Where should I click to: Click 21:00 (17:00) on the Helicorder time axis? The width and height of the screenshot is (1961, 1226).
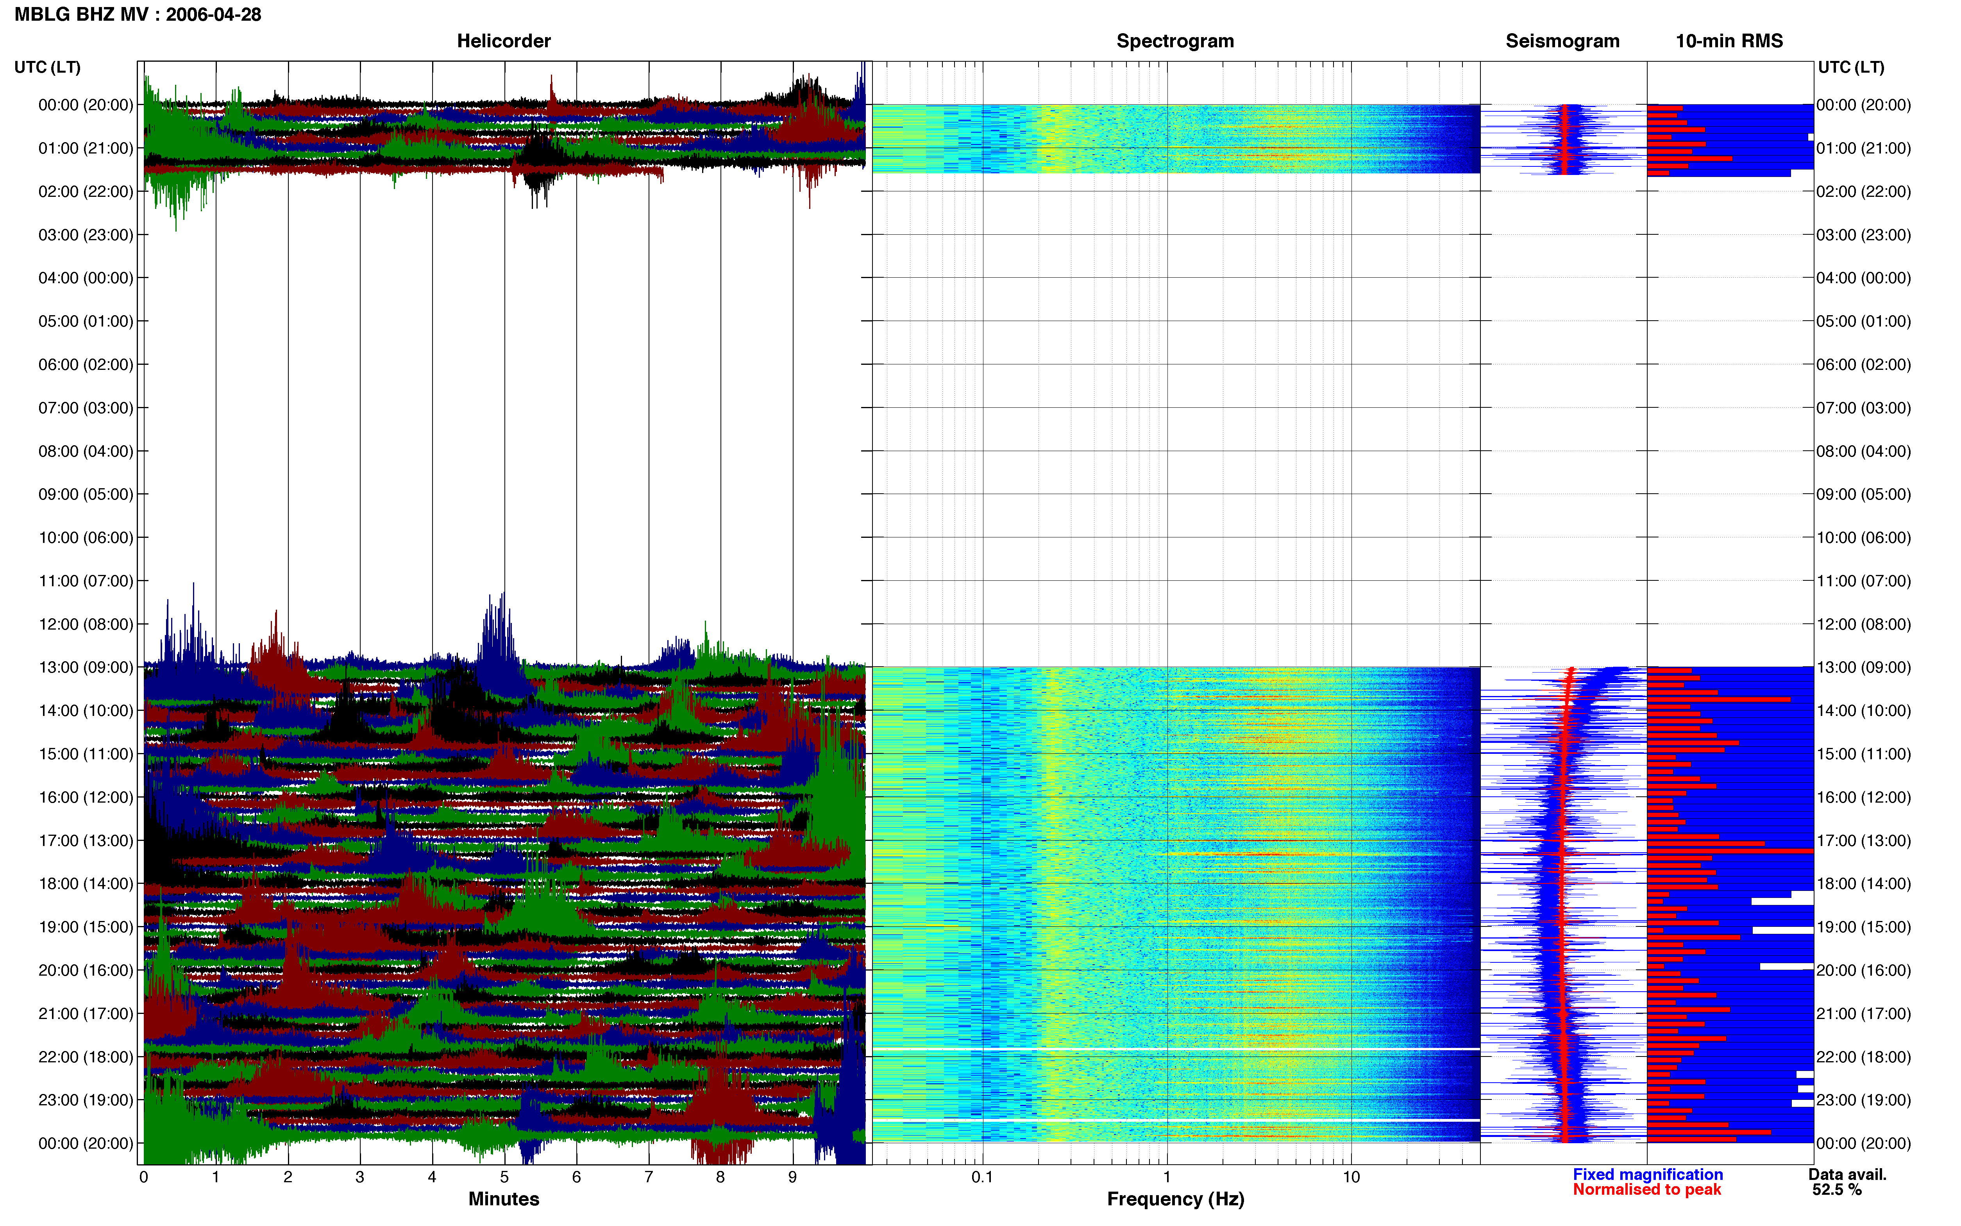(x=86, y=1014)
